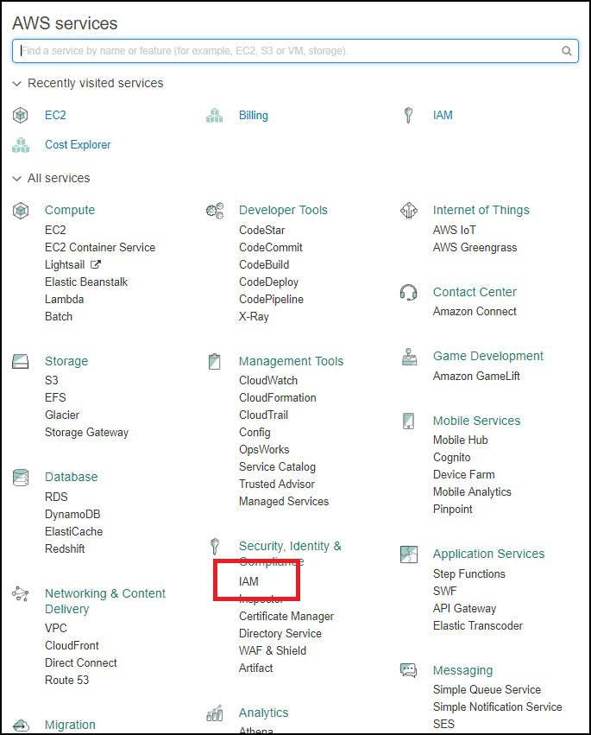This screenshot has width=591, height=735.
Task: Open EC2 Container Service
Action: click(100, 248)
